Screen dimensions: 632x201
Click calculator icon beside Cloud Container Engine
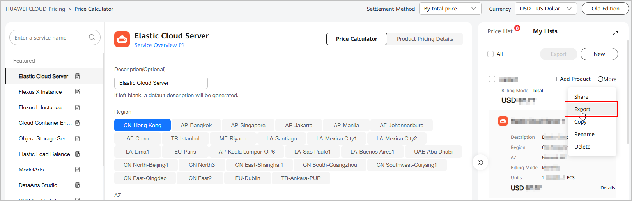(x=77, y=123)
